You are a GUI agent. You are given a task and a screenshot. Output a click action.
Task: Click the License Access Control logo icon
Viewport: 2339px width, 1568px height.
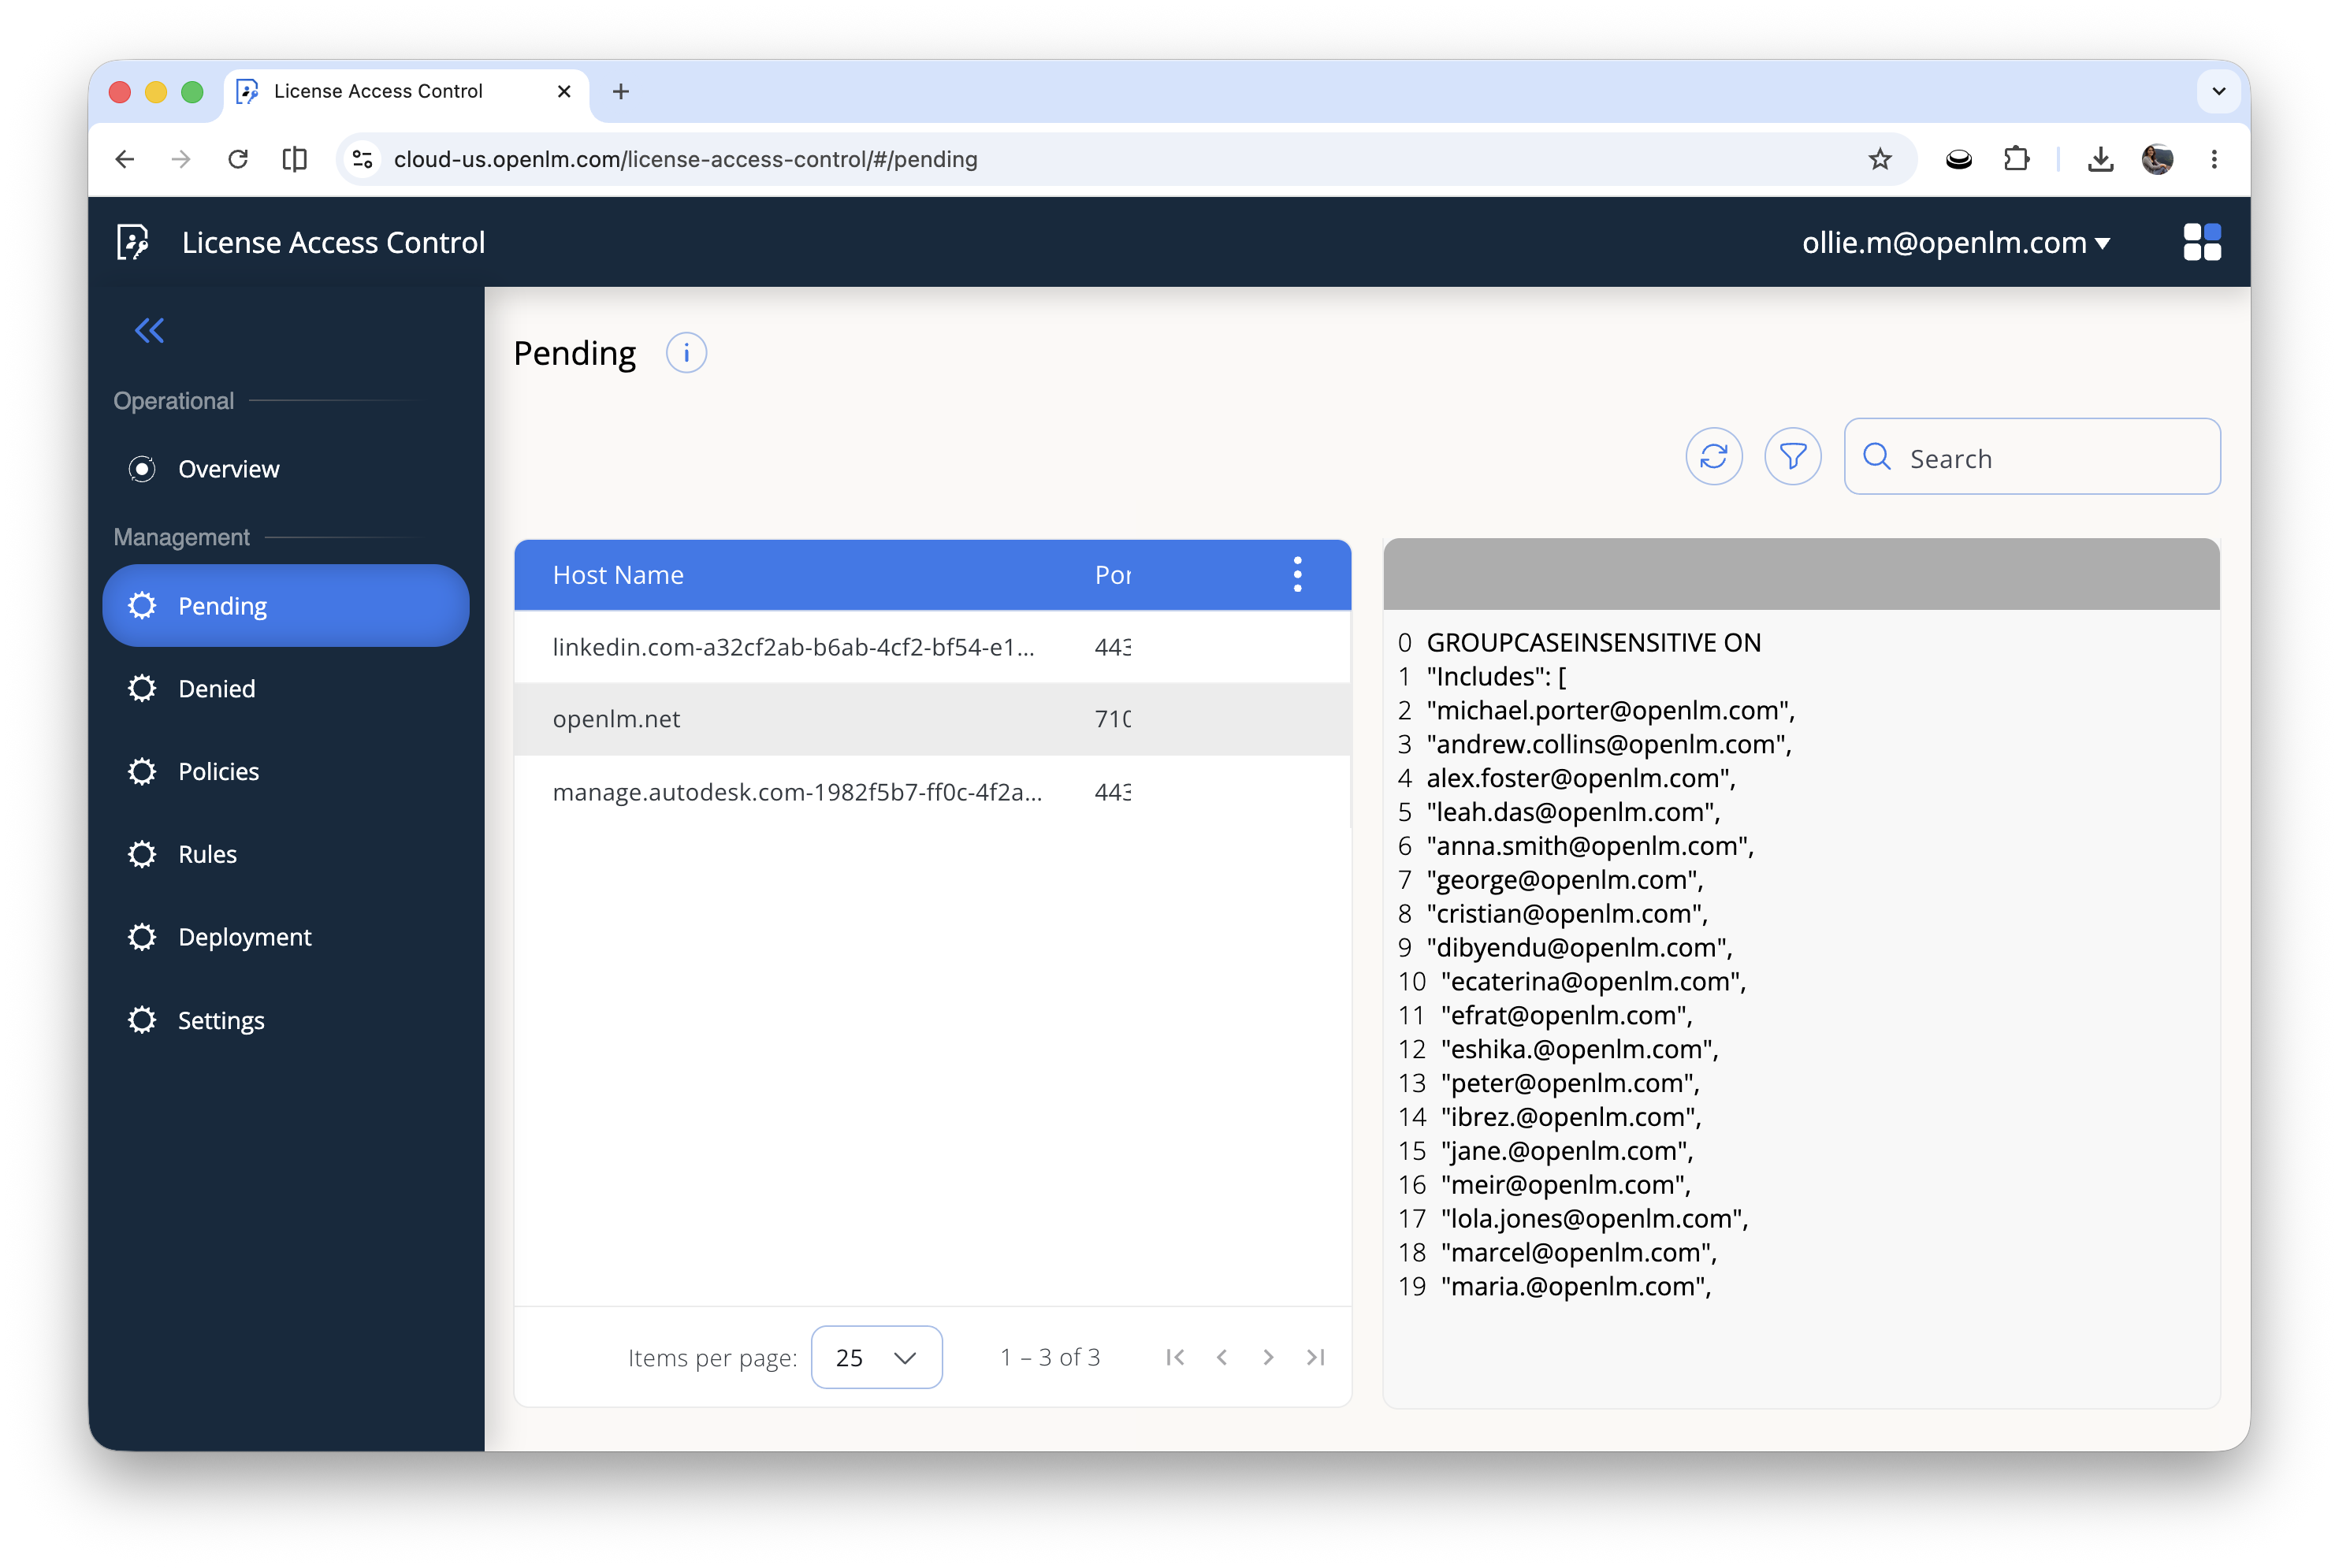pos(133,242)
